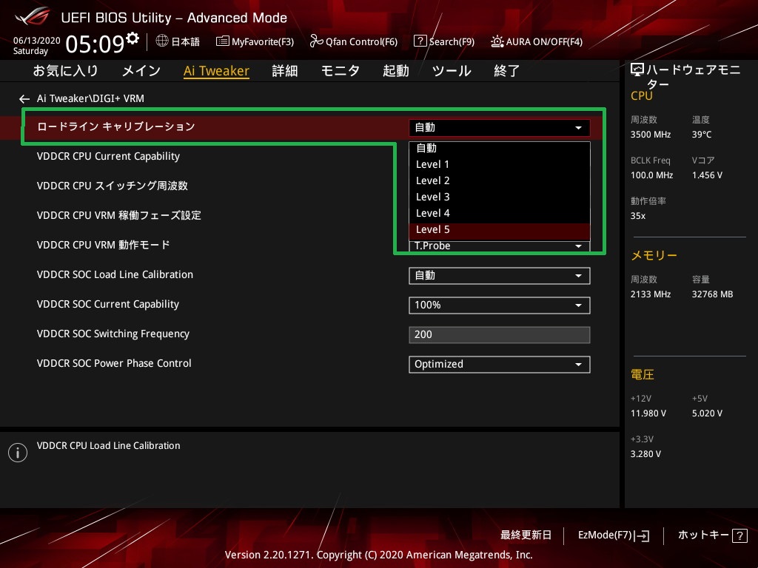Image resolution: width=758 pixels, height=568 pixels.
Task: Choose Level 4 option
Action: tap(500, 214)
